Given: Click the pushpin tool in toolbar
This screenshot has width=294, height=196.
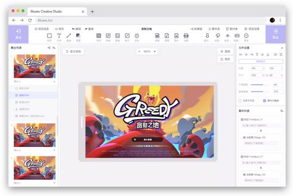Looking at the screenshot, I should click(x=217, y=35).
